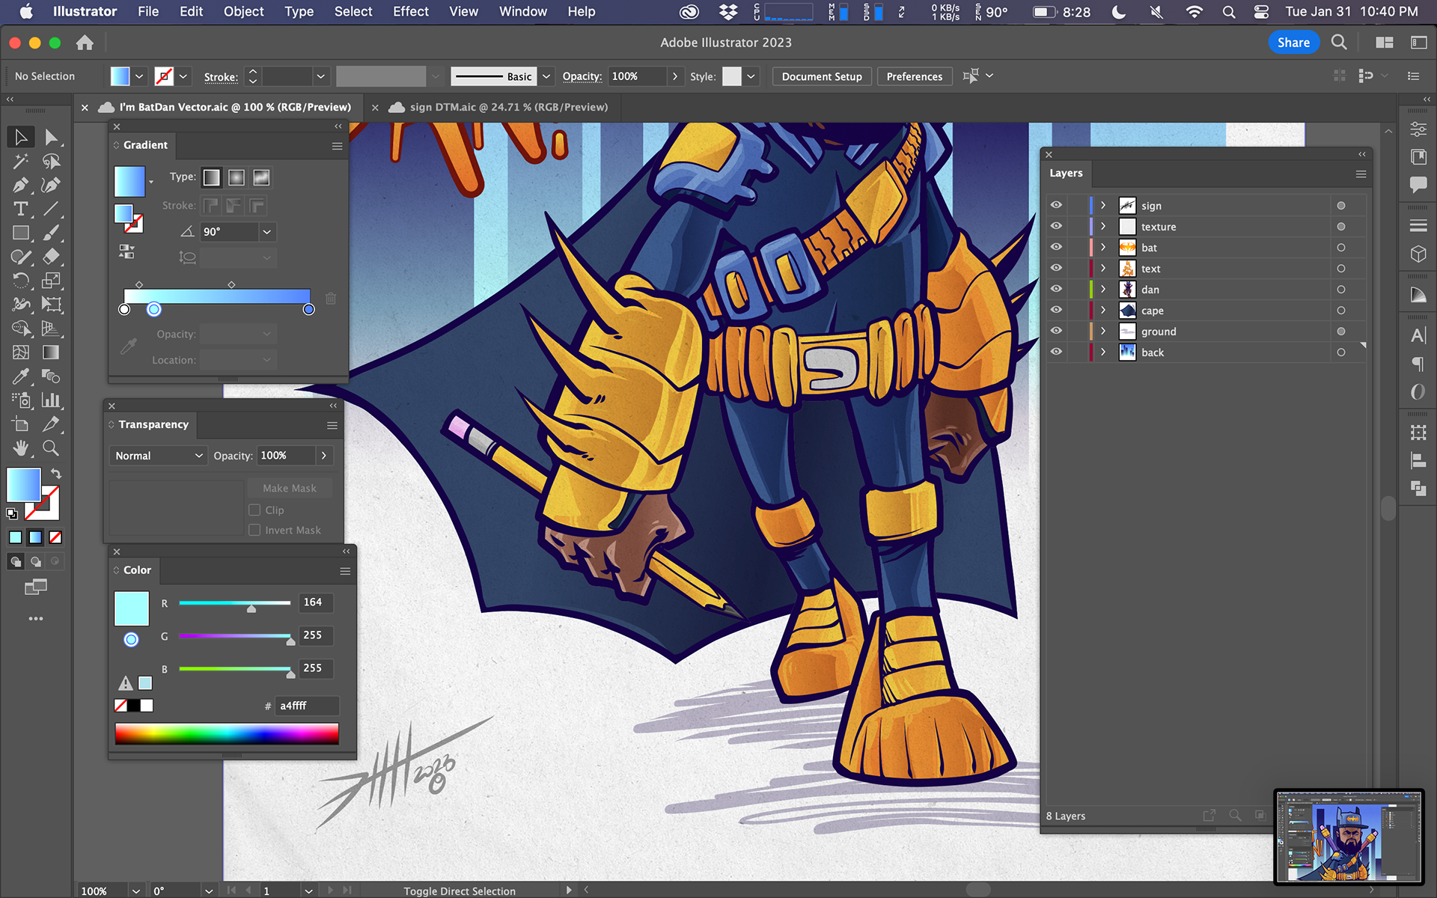Choose Radial Gradient type

(x=237, y=177)
